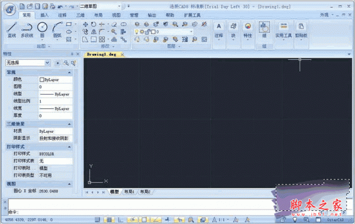
Task: Select the 多段线 (Polyline) tool
Action: [x=27, y=30]
